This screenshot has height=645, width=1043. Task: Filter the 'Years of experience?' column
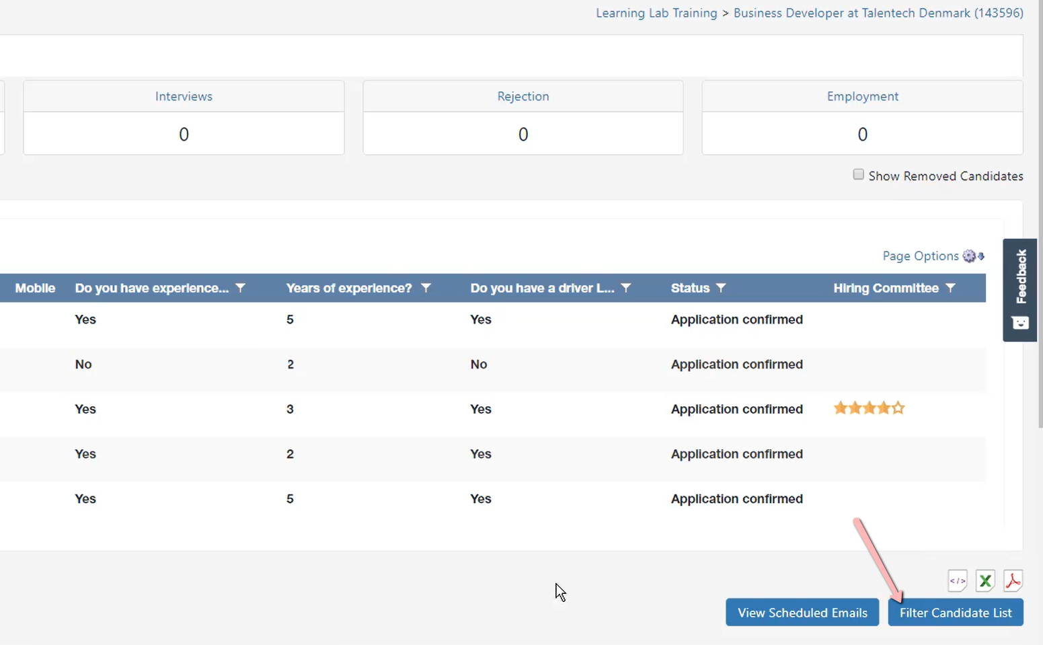[x=426, y=288]
